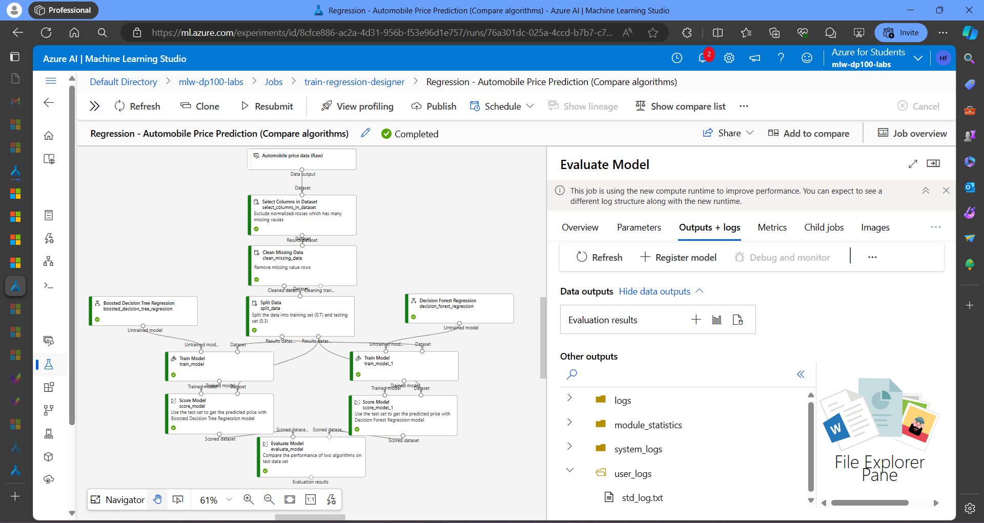Edit the pipeline job name with pencil icon
Image resolution: width=984 pixels, height=523 pixels.
[x=365, y=133]
